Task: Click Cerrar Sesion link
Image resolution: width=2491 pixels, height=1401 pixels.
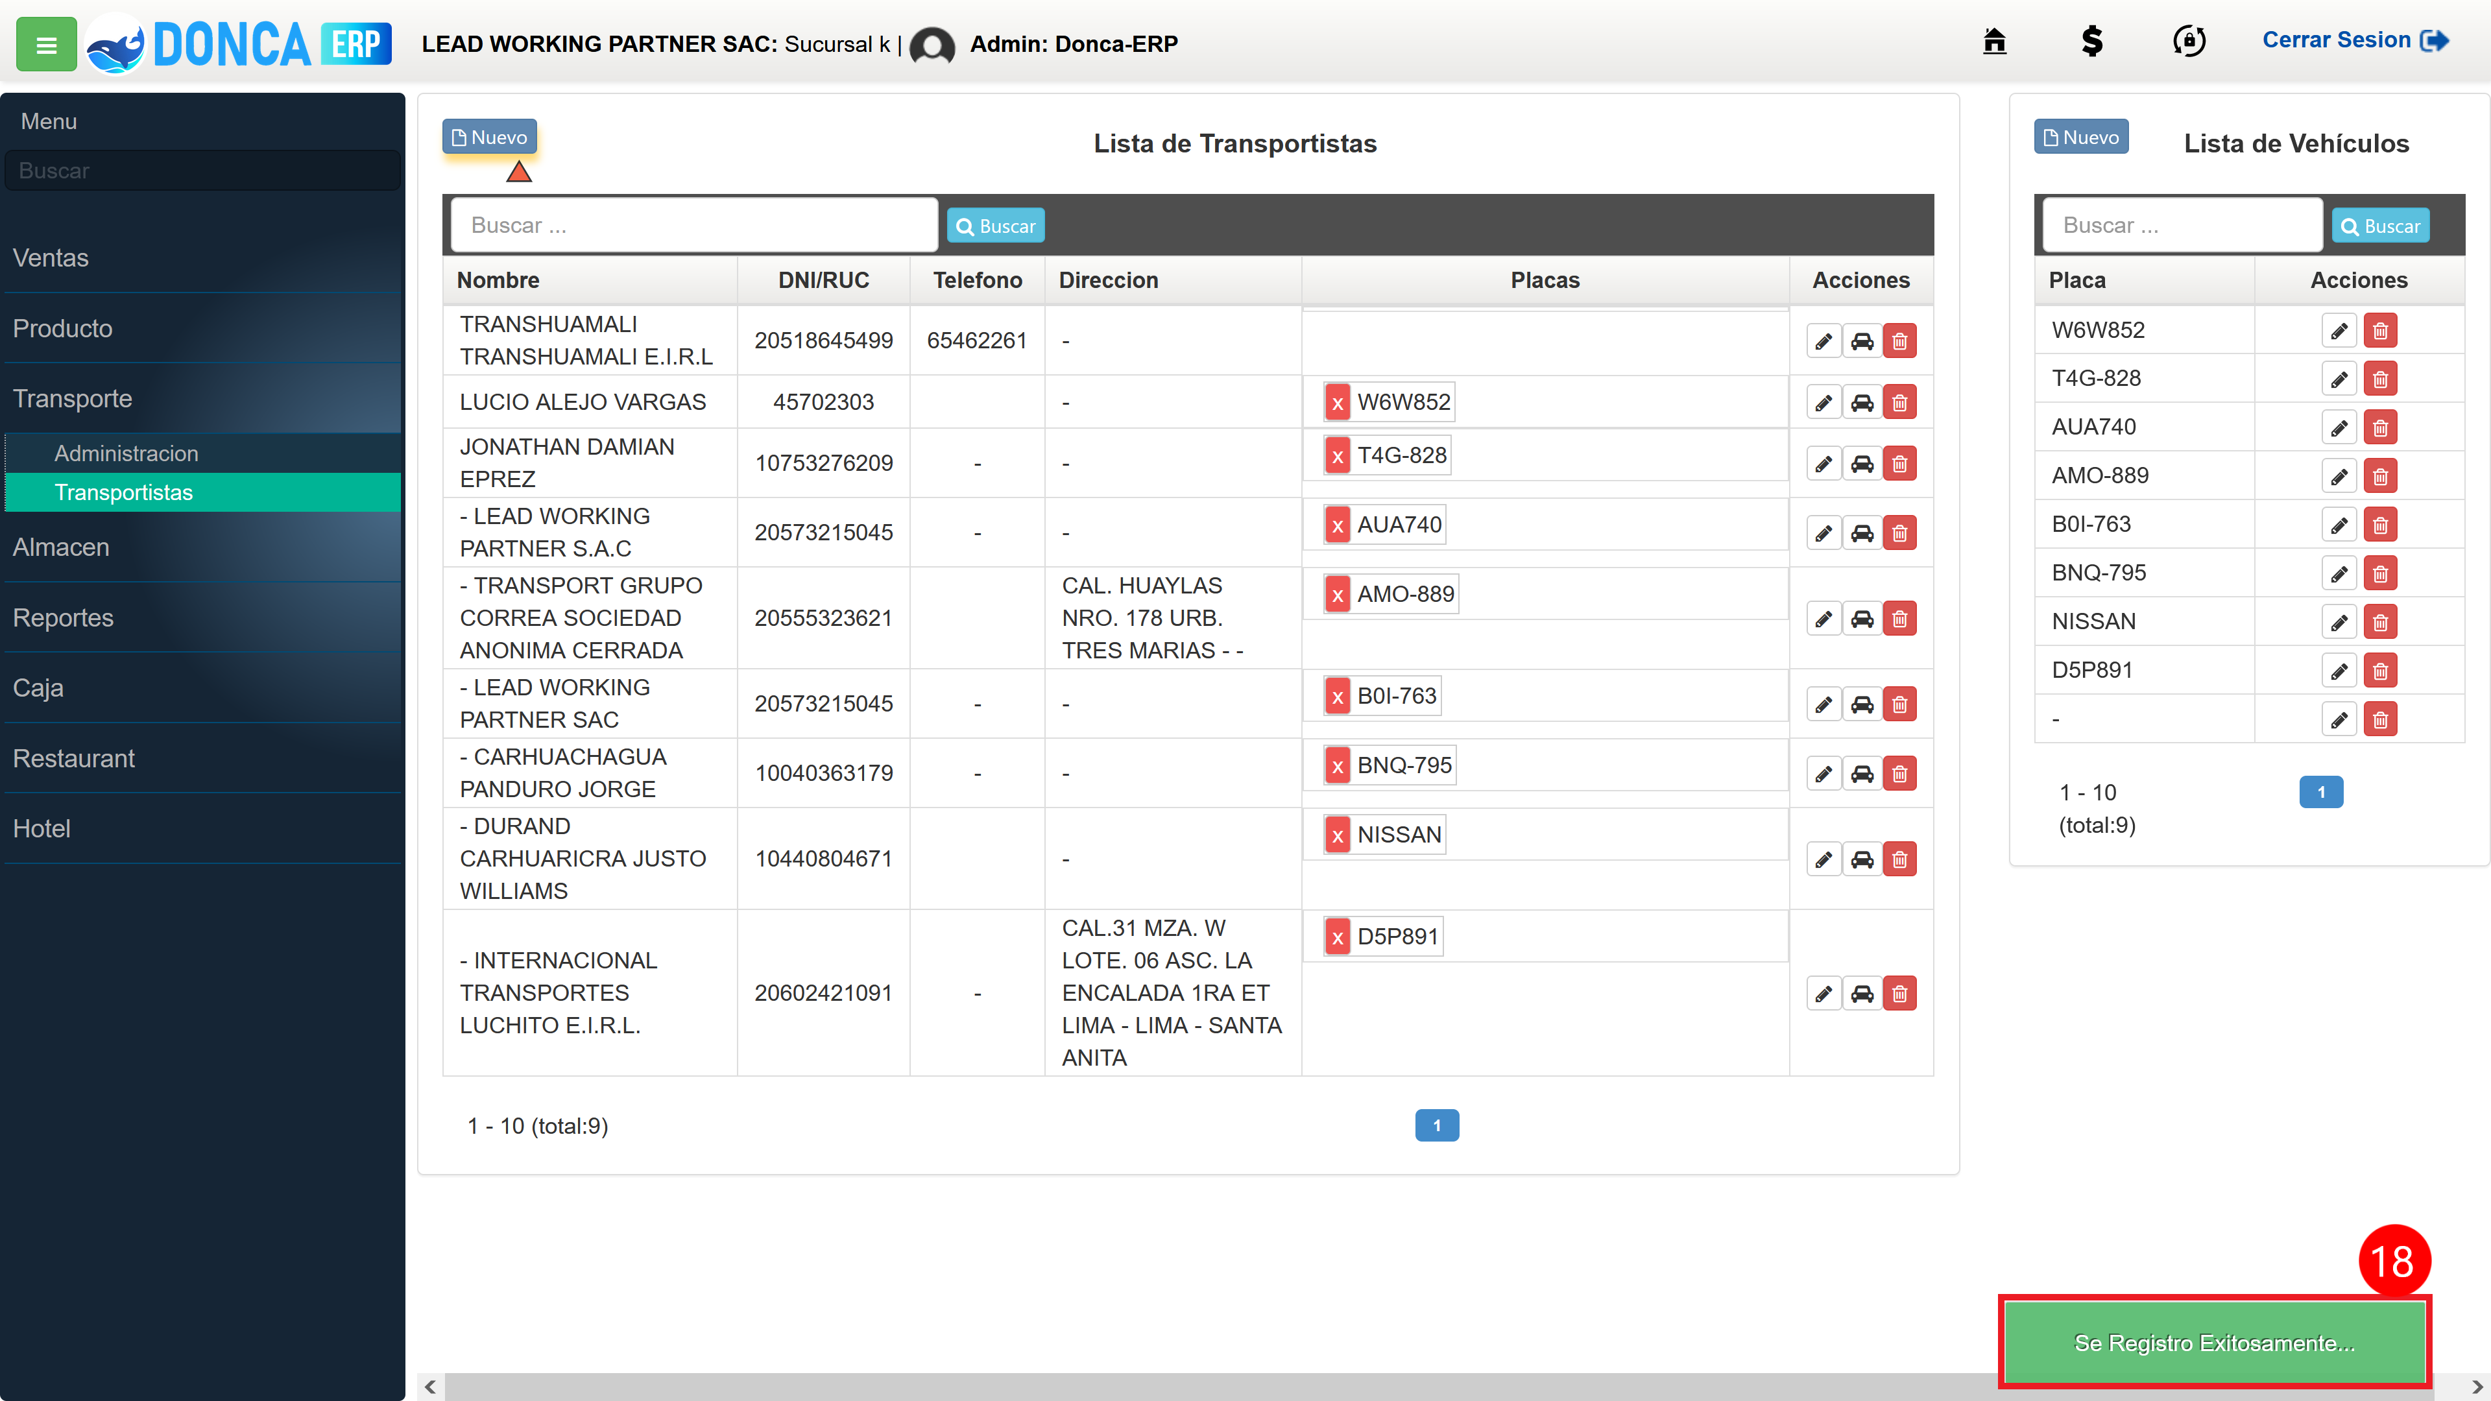Action: coord(2355,41)
